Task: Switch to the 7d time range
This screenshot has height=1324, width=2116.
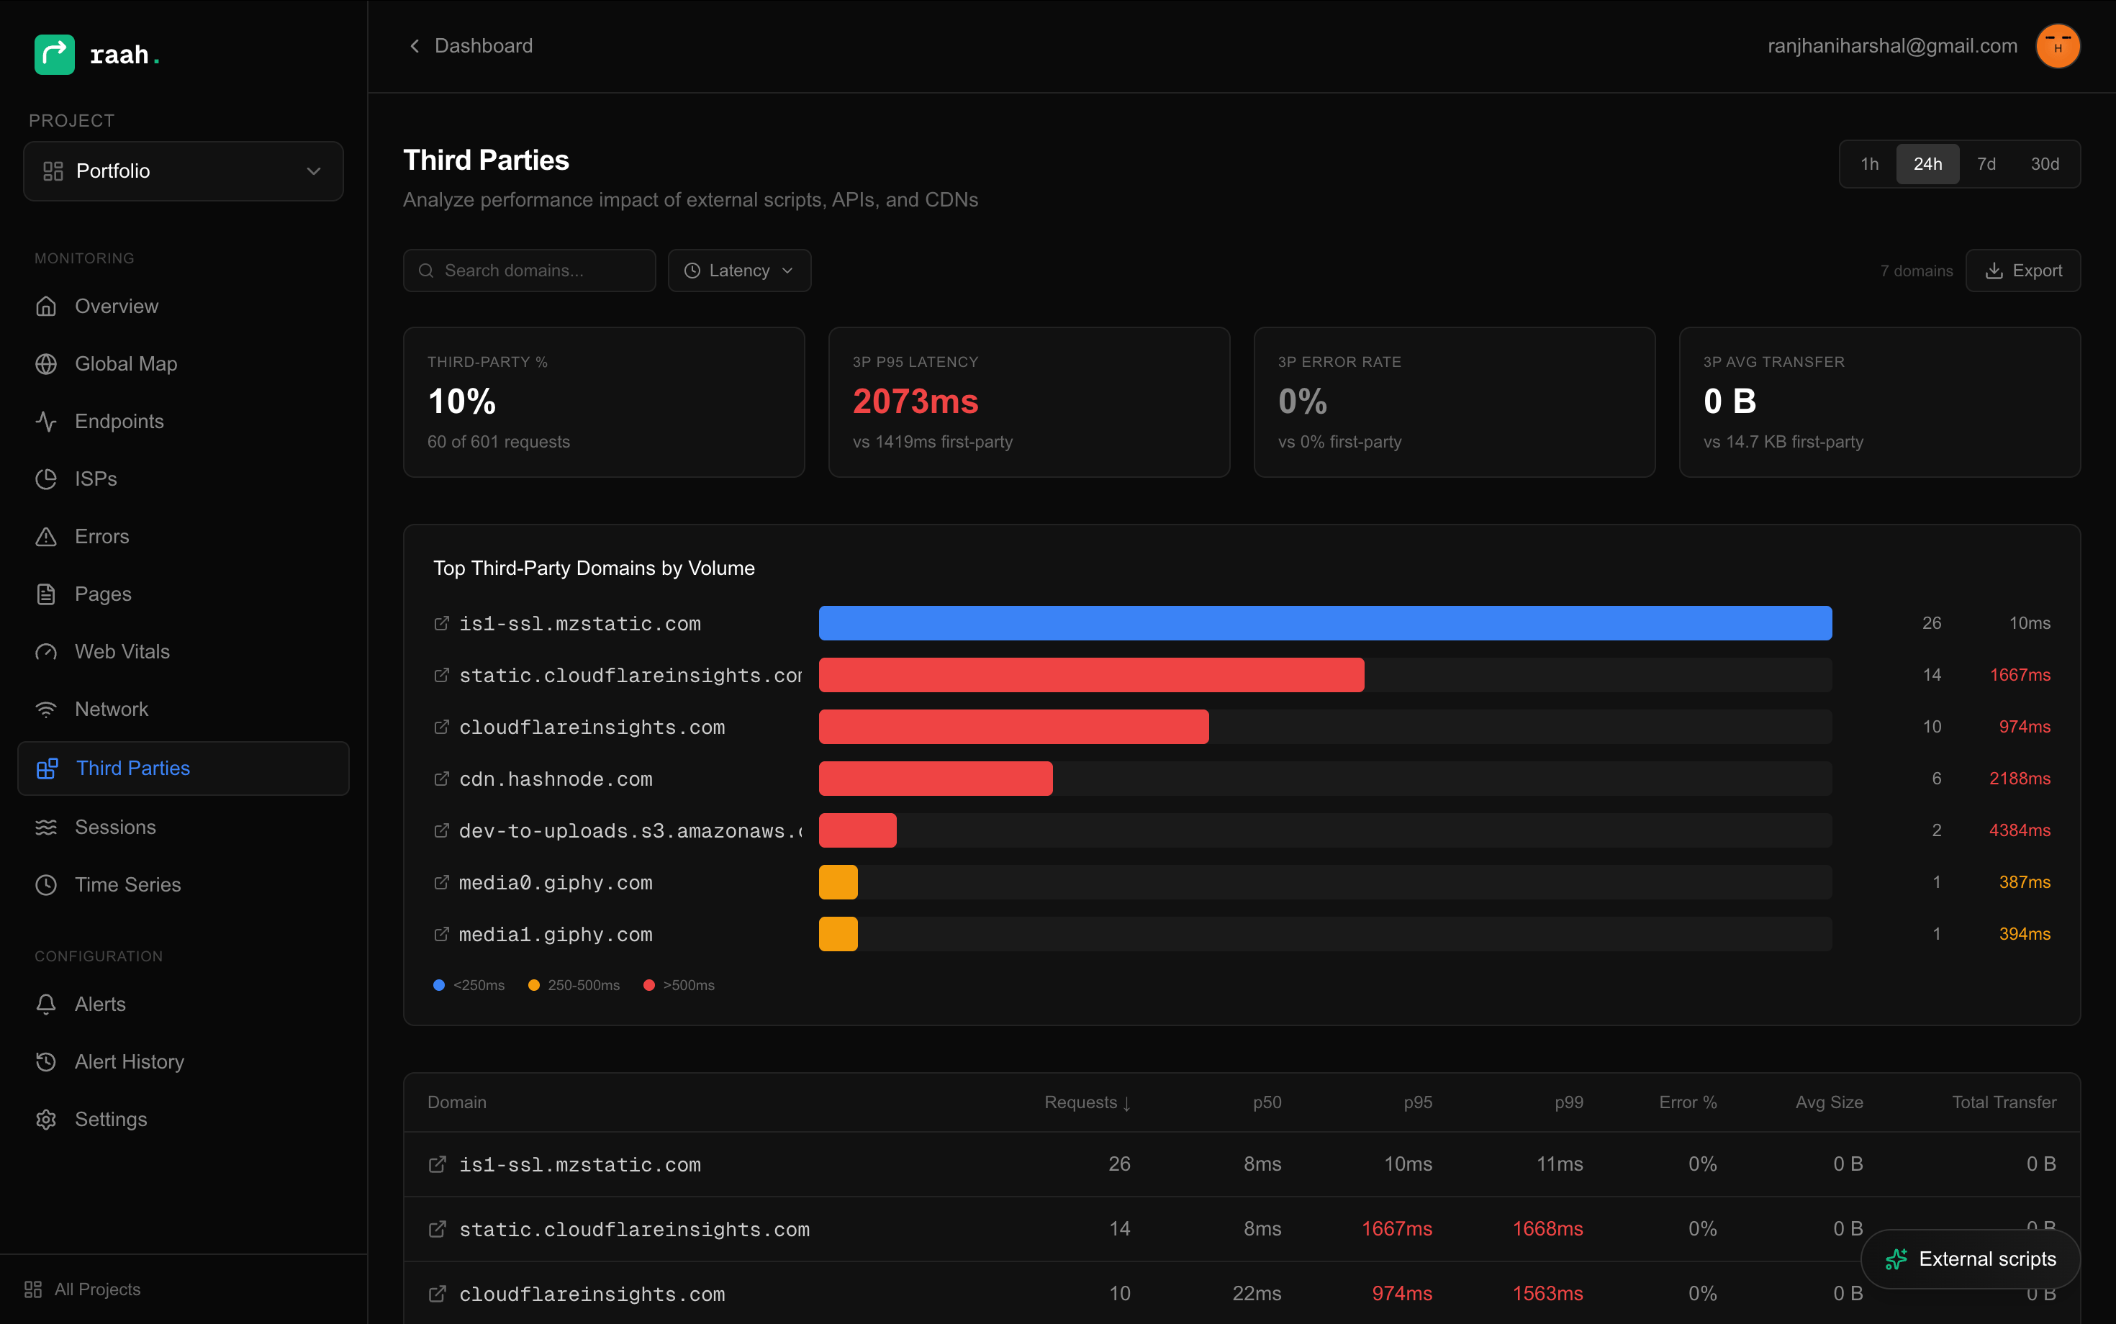Action: pos(1986,164)
